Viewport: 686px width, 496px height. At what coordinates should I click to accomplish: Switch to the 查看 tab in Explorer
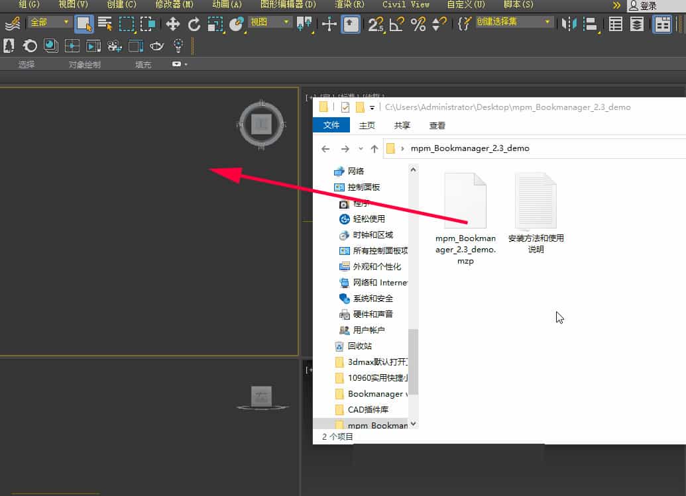tap(437, 126)
